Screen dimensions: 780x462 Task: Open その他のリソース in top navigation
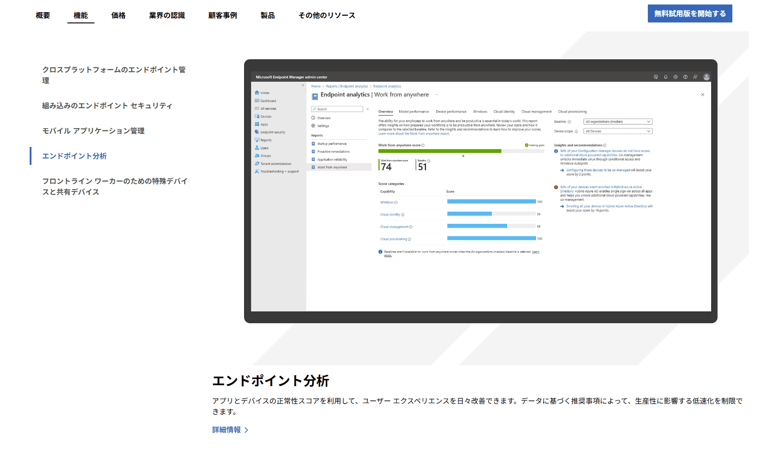click(x=327, y=15)
